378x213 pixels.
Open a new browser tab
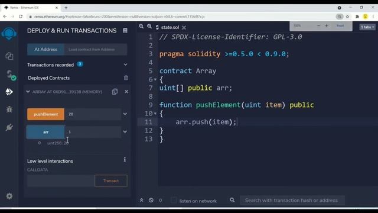pos(66,8)
